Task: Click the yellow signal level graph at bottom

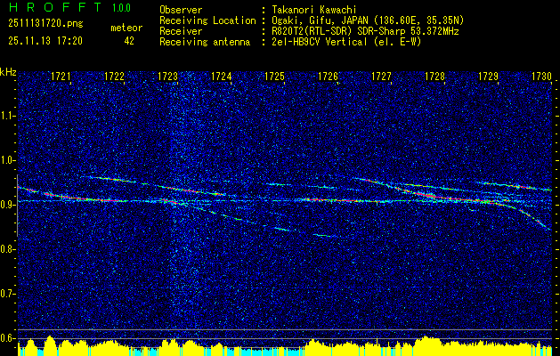Action: tap(285, 346)
